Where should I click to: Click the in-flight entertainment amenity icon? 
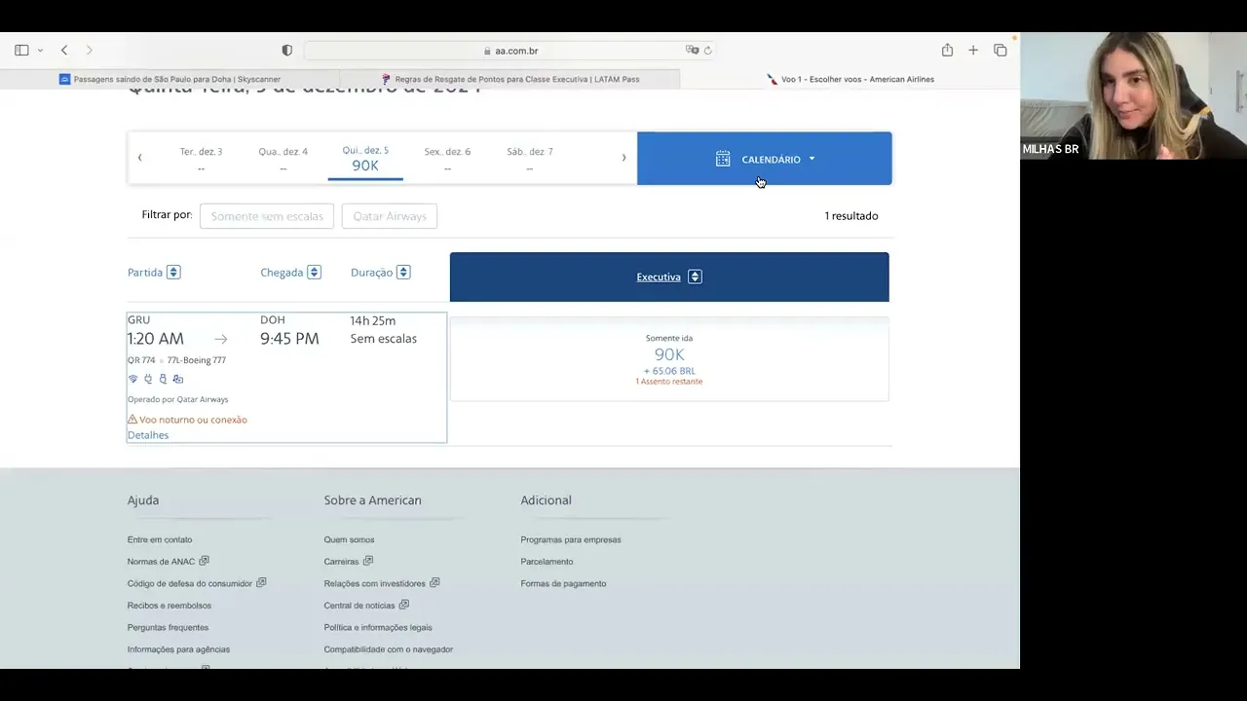(x=178, y=380)
